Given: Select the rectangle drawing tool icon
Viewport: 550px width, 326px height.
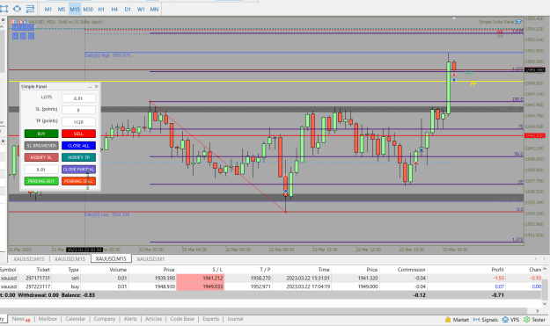Looking at the screenshot, I should [4, 9].
